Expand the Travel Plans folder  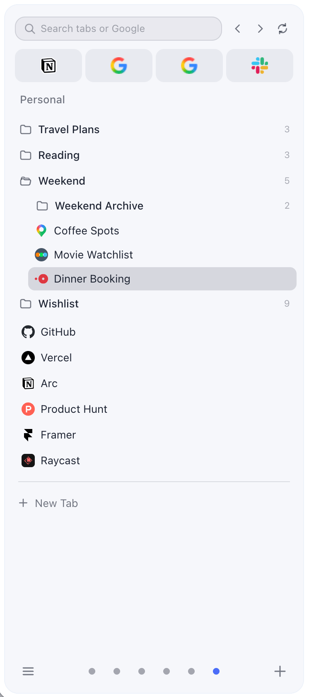(69, 129)
